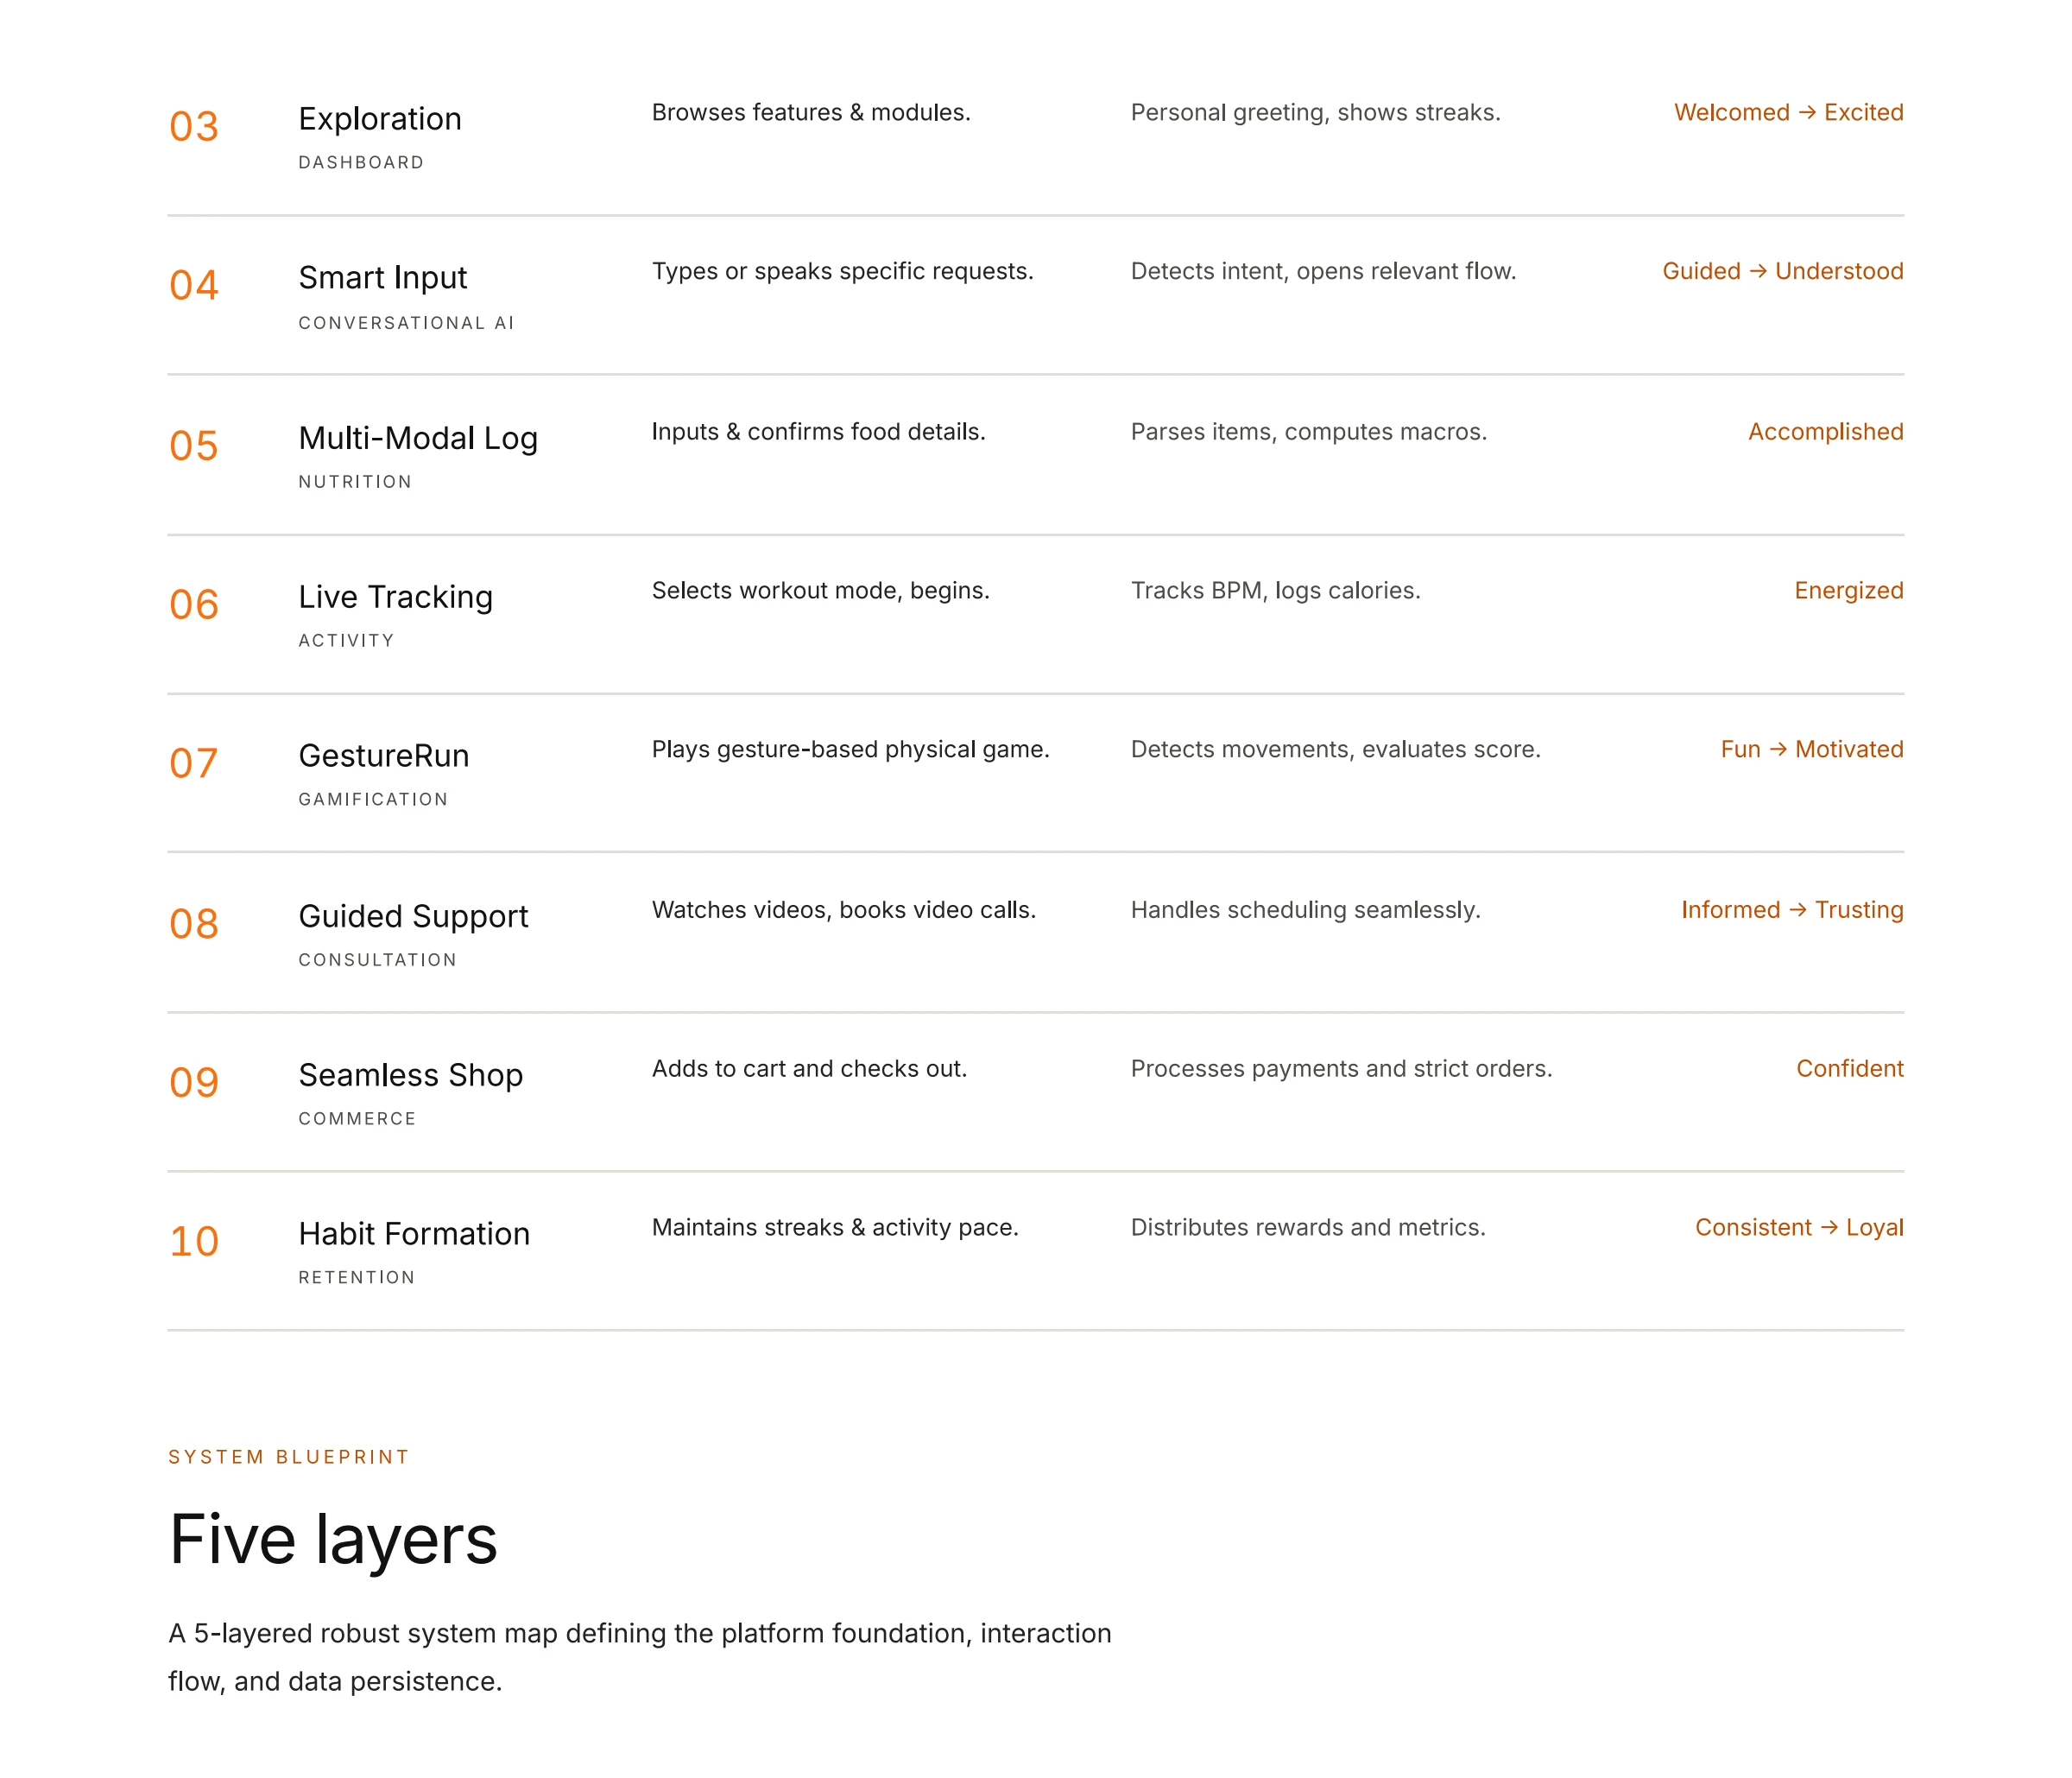Click the orange step number 10
Viewport: 2072px width, 1778px height.
coord(194,1241)
